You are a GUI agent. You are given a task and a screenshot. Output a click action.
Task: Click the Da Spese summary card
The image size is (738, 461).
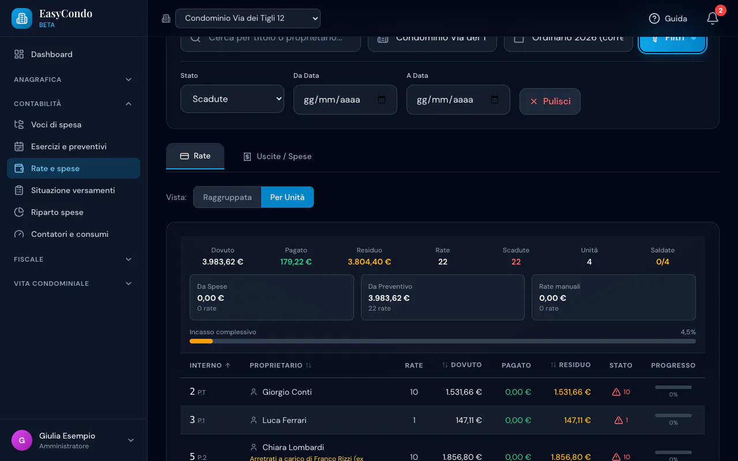272,297
